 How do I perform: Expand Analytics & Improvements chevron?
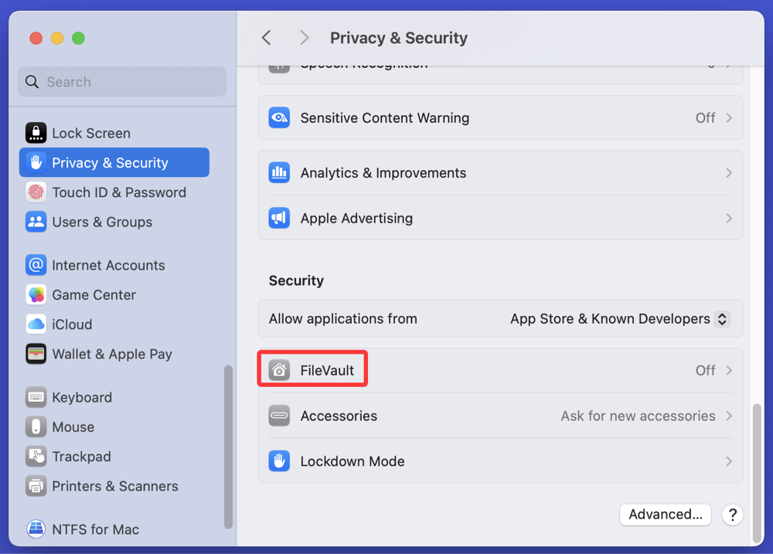[x=728, y=173]
